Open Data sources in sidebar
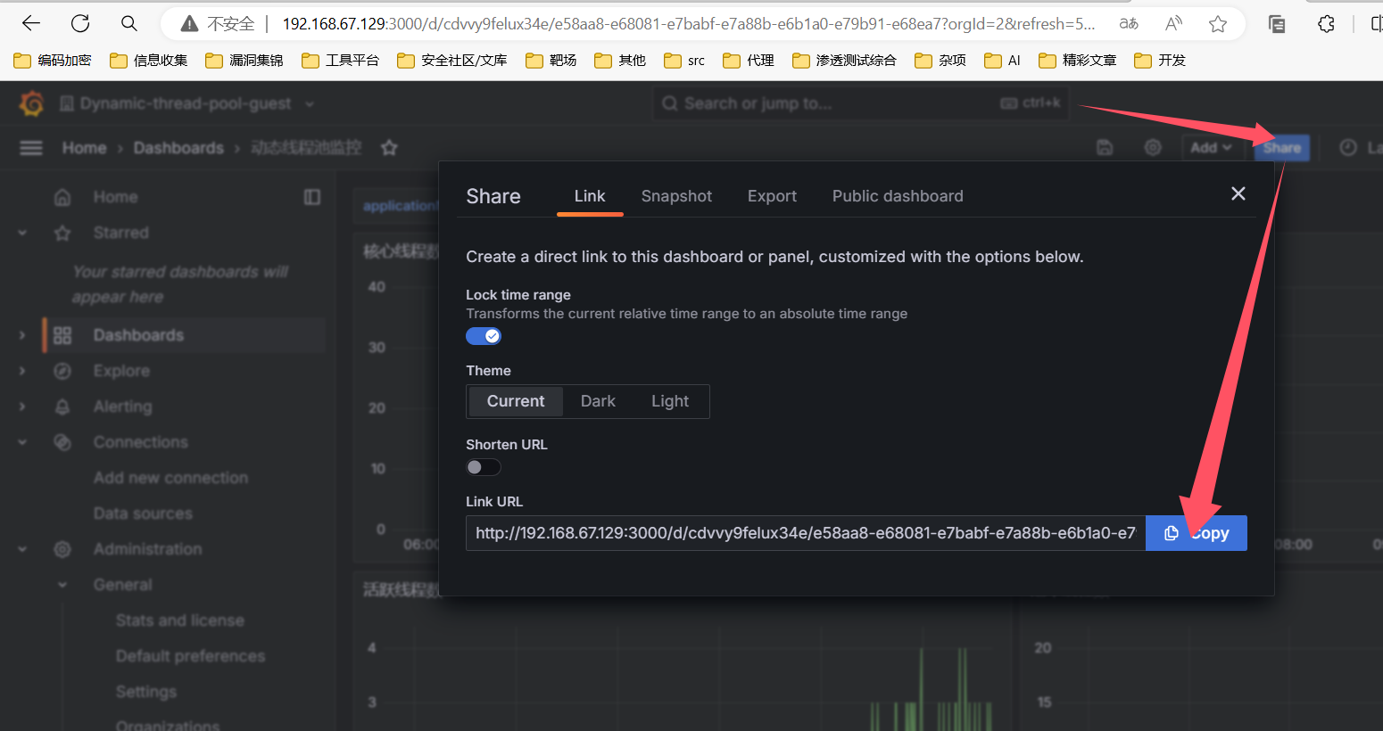 [x=143, y=513]
